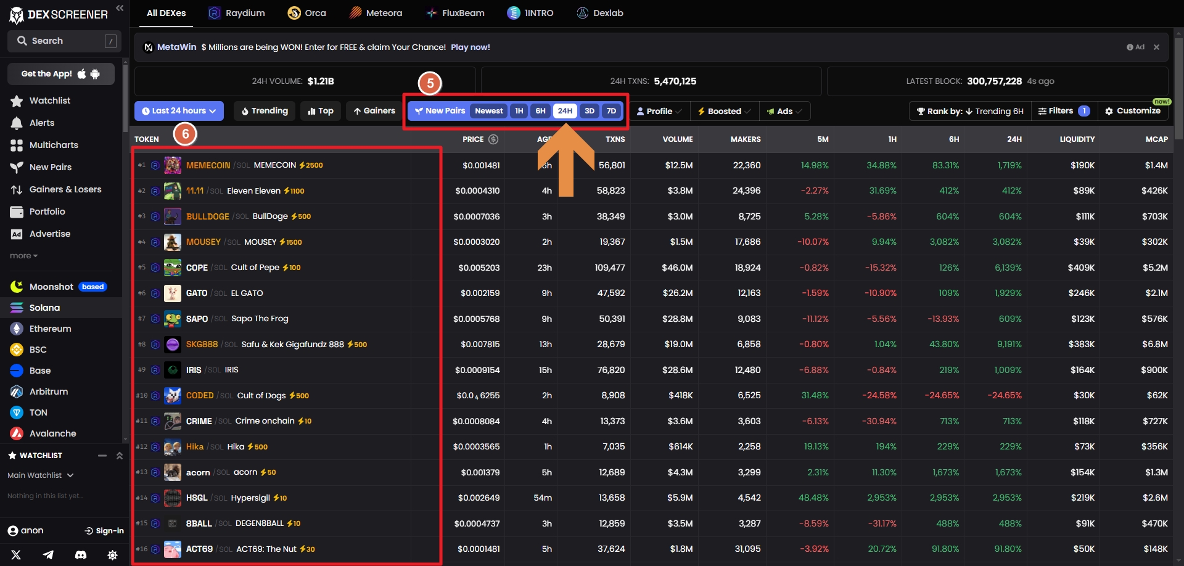Select the 1H new-pairs age filter
Image resolution: width=1184 pixels, height=566 pixels.
tap(519, 111)
